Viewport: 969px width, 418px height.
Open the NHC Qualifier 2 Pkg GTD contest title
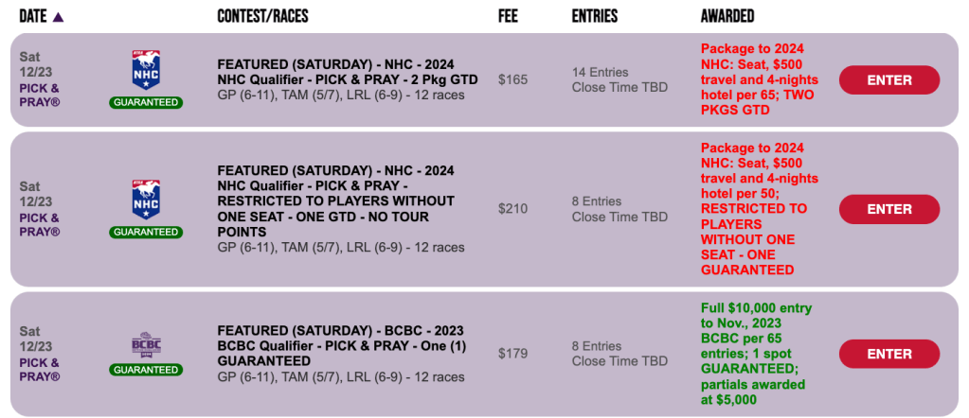pyautogui.click(x=347, y=72)
